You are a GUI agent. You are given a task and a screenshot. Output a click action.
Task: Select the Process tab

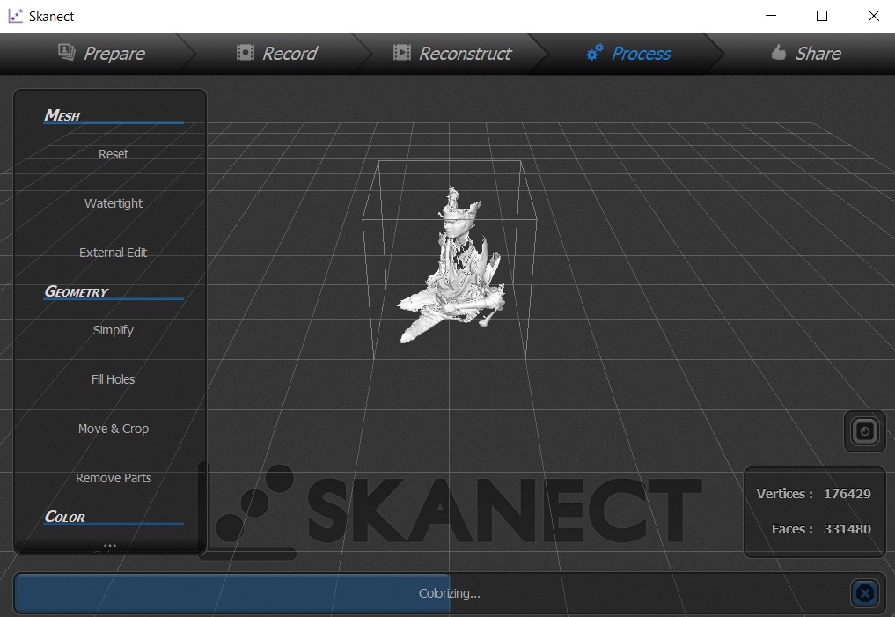pos(627,53)
